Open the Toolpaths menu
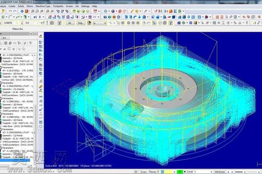 (x=58, y=6)
